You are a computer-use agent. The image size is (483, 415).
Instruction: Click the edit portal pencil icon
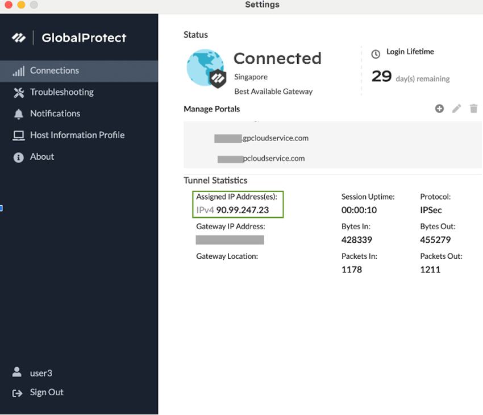pyautogui.click(x=456, y=109)
